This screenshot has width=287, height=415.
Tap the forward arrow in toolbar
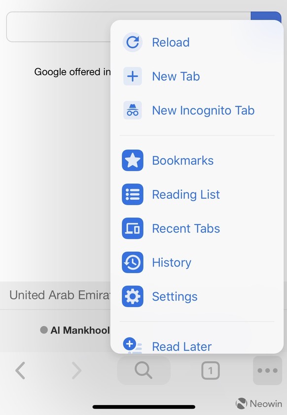[77, 370]
